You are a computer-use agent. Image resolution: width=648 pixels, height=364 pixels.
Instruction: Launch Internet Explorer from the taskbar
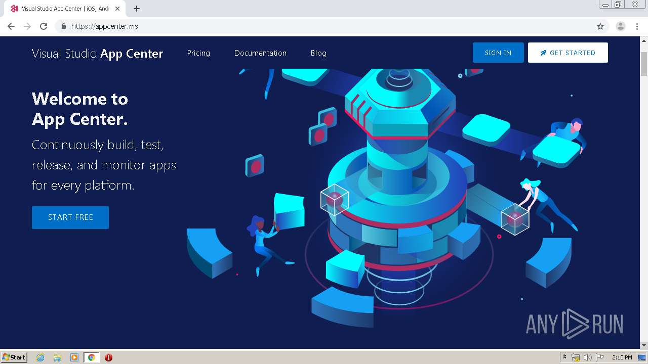pyautogui.click(x=40, y=357)
